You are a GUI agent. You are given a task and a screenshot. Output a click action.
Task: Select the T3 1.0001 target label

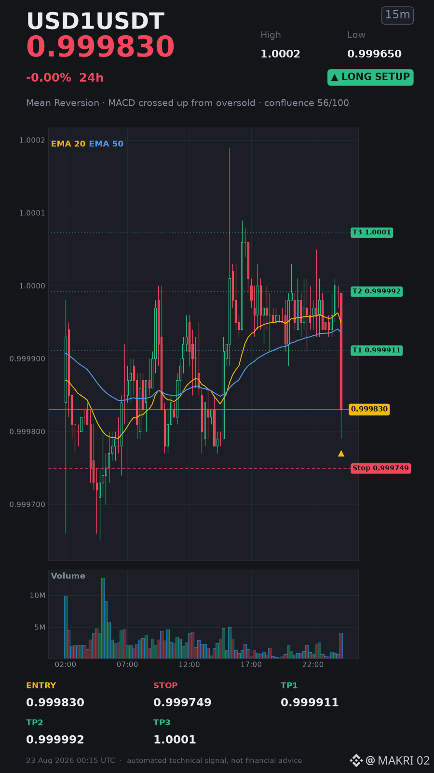[371, 232]
